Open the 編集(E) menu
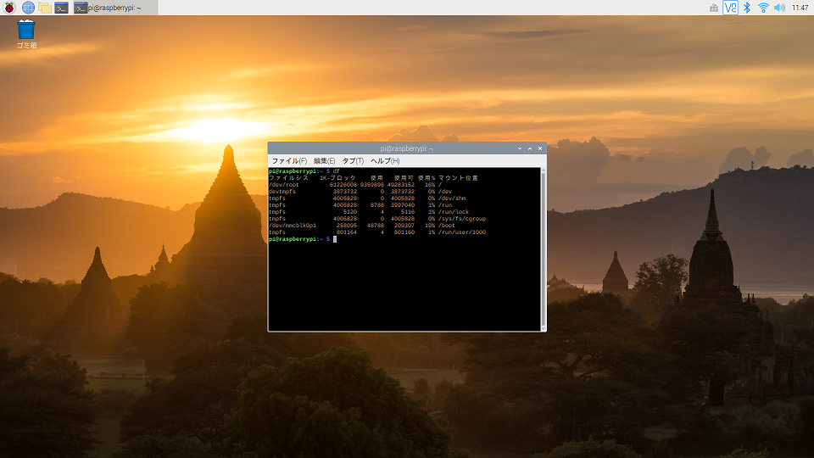 coord(325,161)
